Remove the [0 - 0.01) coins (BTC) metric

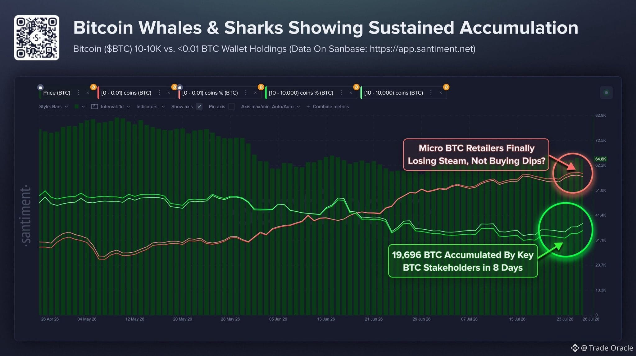[x=169, y=93]
